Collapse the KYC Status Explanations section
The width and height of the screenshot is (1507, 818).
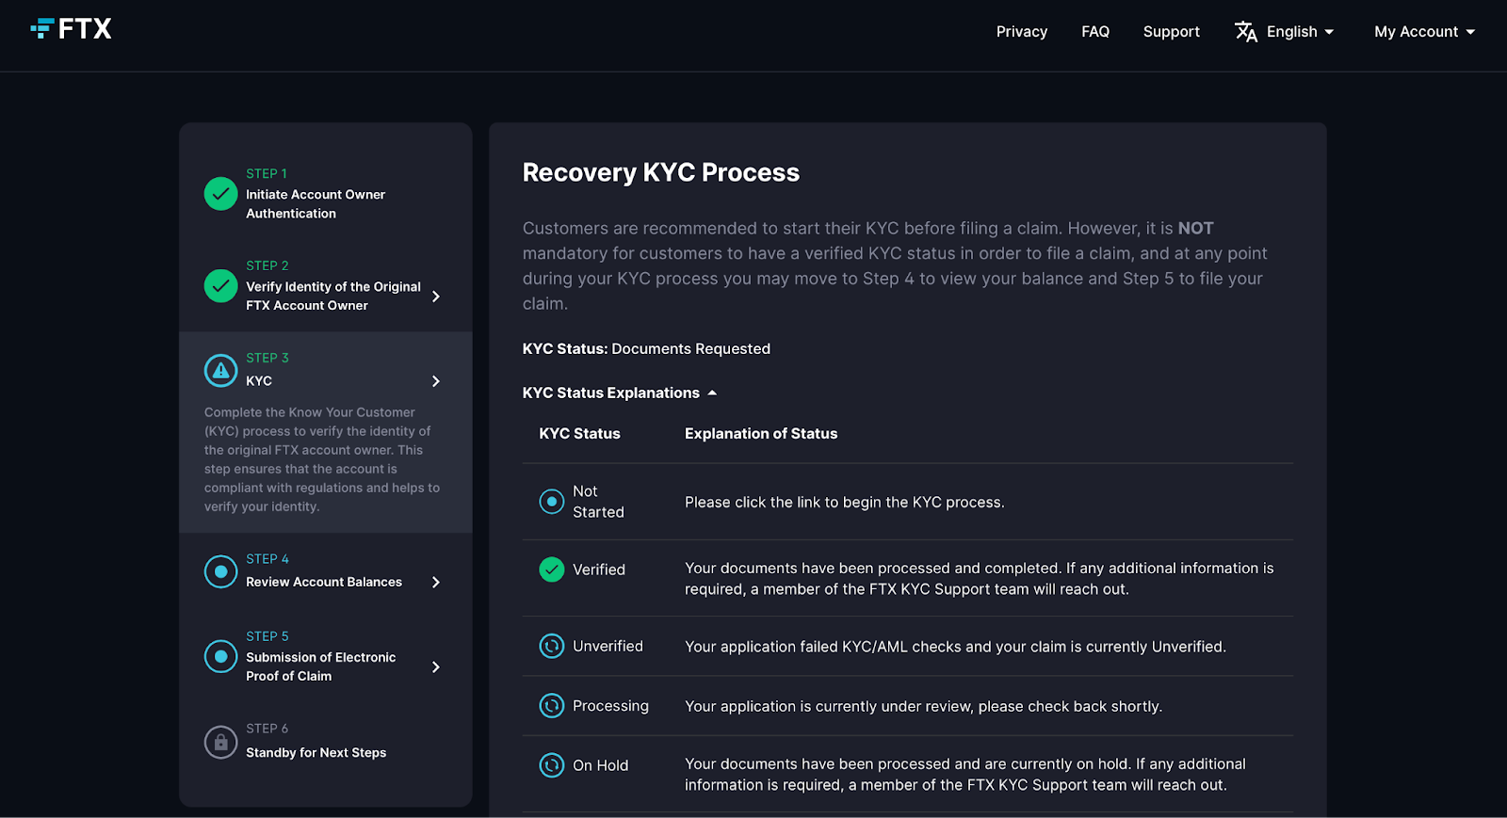point(620,393)
